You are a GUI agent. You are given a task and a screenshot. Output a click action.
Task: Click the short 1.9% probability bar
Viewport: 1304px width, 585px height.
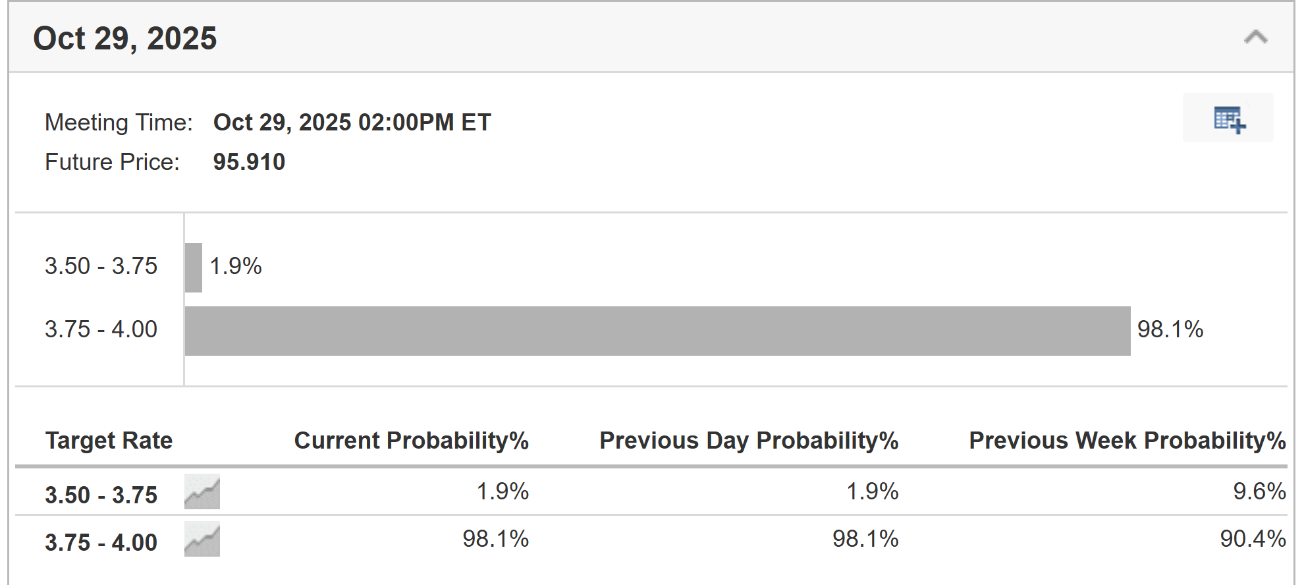coord(194,267)
